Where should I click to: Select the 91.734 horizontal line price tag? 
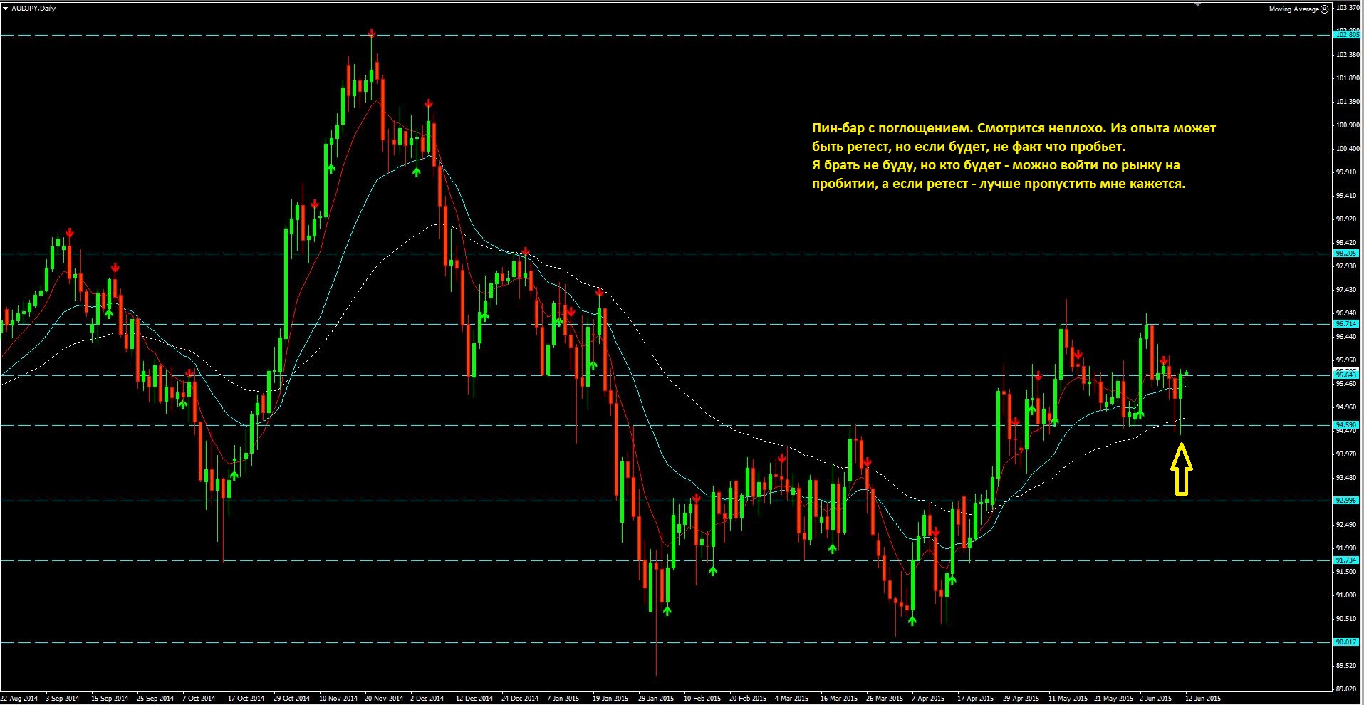pyautogui.click(x=1346, y=560)
